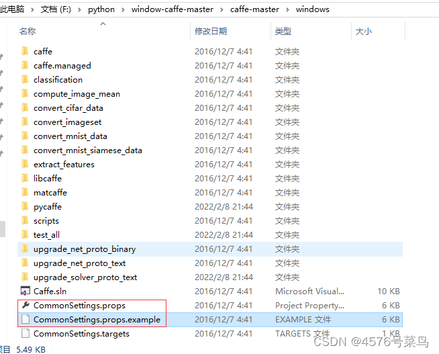Select convert_imageset folder name
This screenshot has width=439, height=354.
coord(68,122)
